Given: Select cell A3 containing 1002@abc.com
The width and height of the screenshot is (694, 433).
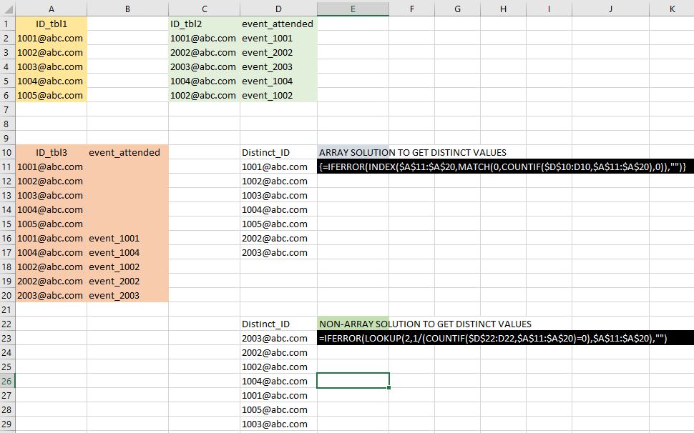Looking at the screenshot, I should (x=52, y=53).
